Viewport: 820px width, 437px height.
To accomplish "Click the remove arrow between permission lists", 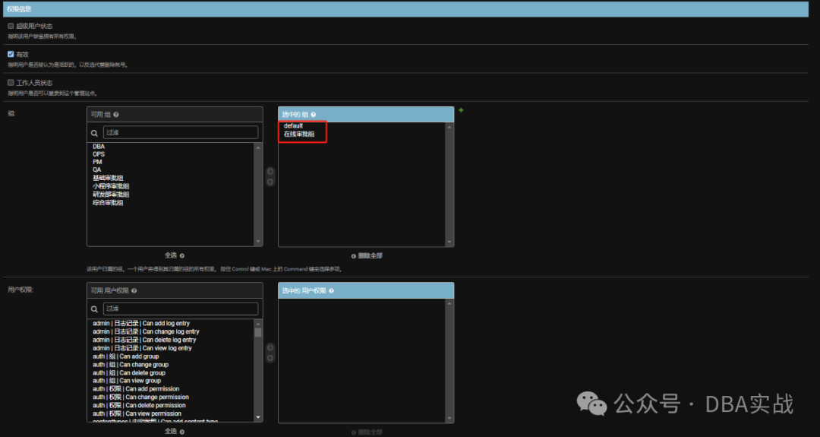I will tap(270, 358).
